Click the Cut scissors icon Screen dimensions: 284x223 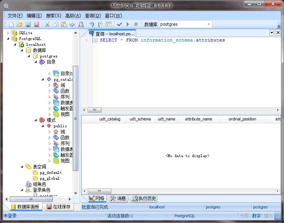[47, 24]
